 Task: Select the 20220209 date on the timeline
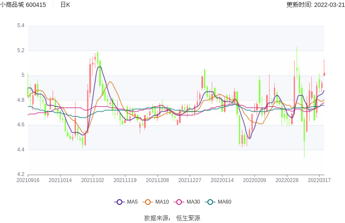pos(254,180)
